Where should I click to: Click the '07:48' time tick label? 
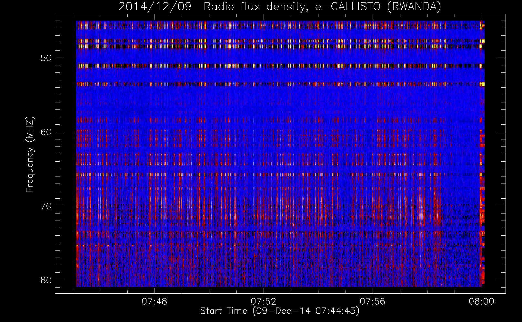click(x=155, y=301)
